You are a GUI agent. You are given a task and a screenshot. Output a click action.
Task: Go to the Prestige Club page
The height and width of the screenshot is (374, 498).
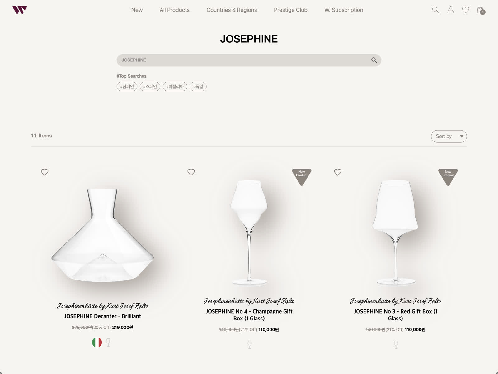click(x=291, y=10)
